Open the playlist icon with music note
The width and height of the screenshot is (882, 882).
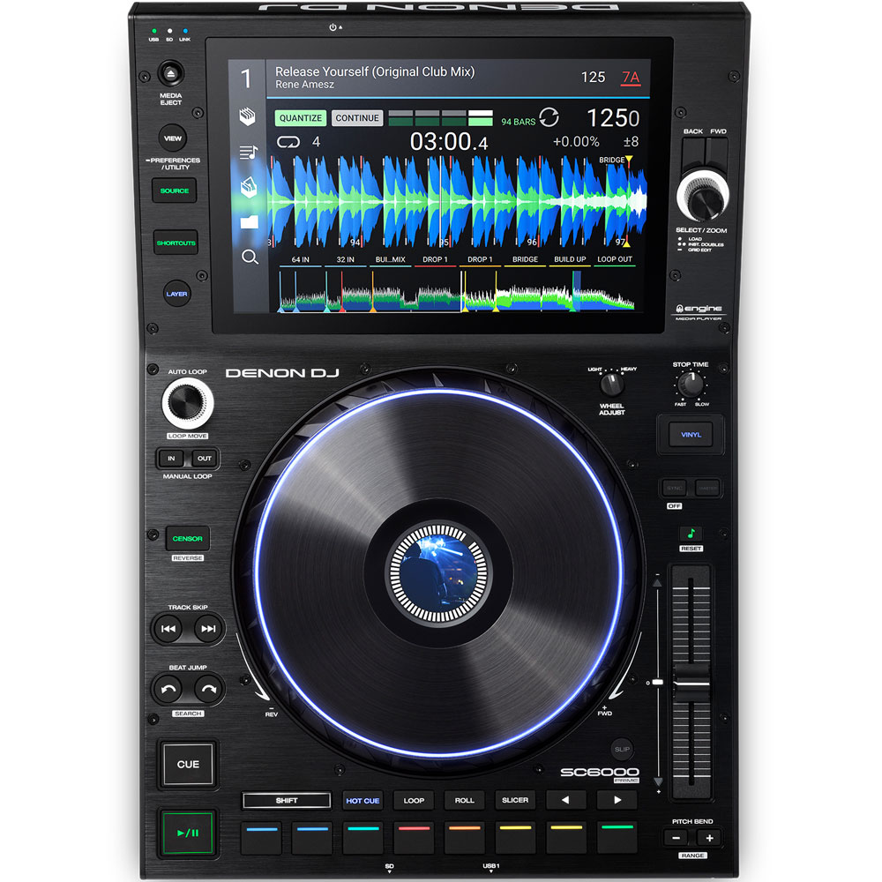pyautogui.click(x=248, y=152)
